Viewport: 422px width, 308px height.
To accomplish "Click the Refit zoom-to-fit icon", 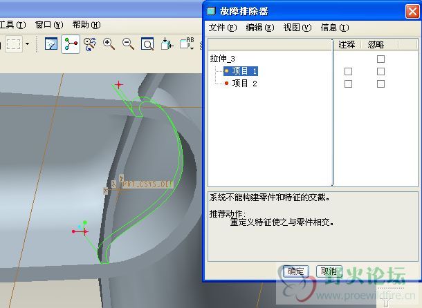I will [147, 44].
